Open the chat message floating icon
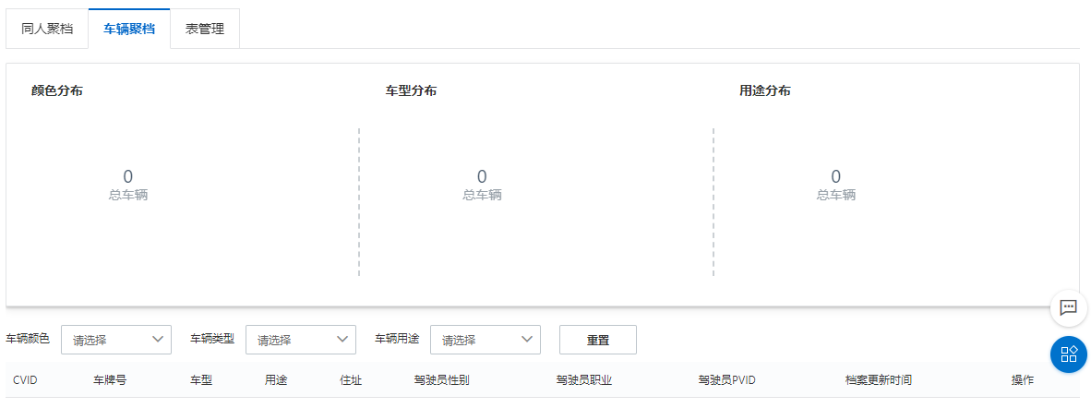 1068,308
